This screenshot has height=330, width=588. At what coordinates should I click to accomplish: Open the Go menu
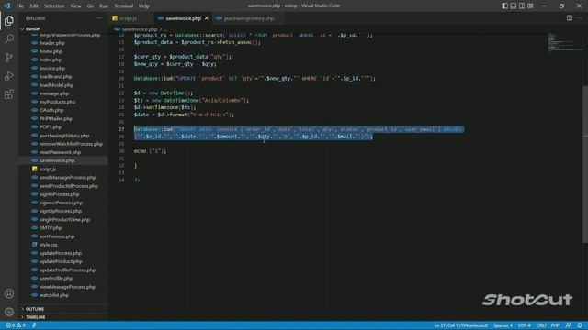90,6
